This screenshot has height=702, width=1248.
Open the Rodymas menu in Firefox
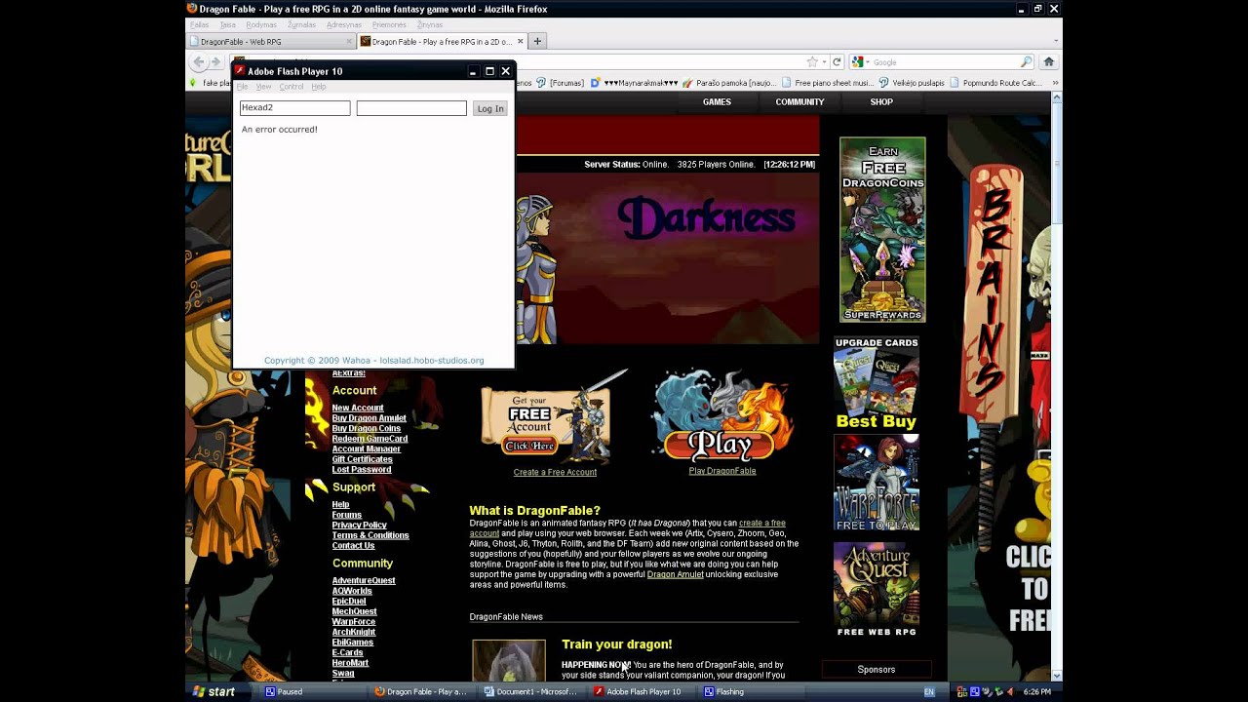click(x=261, y=24)
